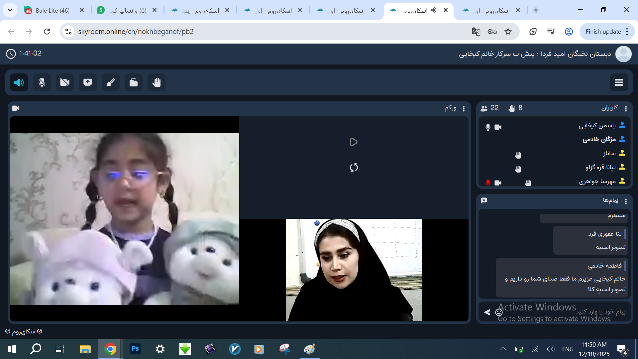Unmute the microphone in Skyroom toolbar

click(x=42, y=82)
